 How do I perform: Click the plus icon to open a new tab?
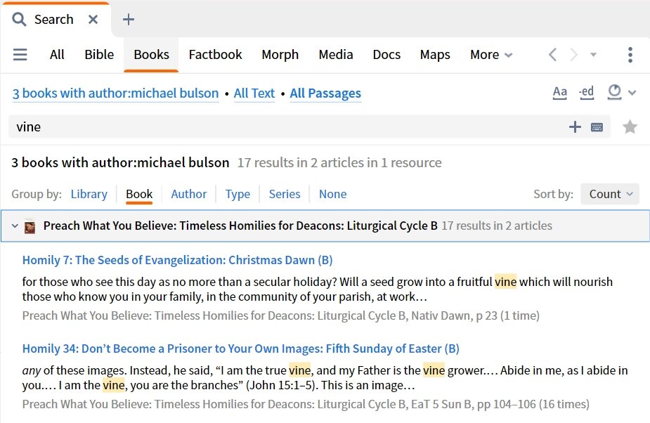[x=128, y=20]
